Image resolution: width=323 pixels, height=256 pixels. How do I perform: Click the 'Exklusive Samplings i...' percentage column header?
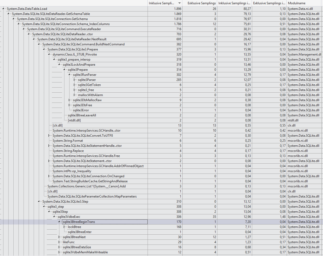point(269,3)
